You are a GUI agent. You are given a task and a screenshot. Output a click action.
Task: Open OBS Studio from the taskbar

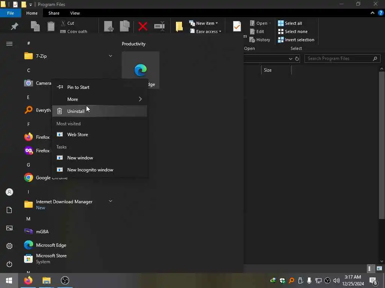(x=65, y=280)
